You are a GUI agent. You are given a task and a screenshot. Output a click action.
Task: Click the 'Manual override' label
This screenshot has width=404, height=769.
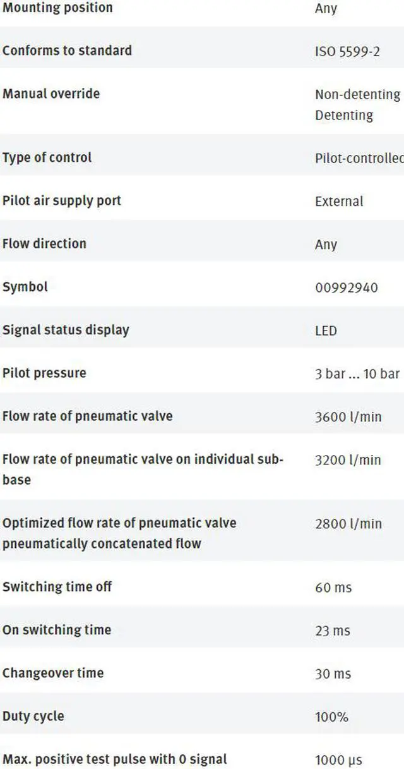pos(51,94)
